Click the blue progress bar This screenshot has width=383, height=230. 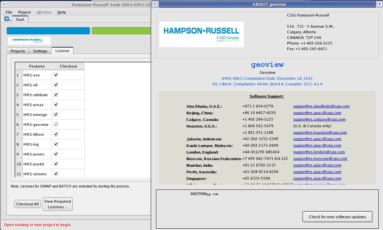pyautogui.click(x=48, y=31)
